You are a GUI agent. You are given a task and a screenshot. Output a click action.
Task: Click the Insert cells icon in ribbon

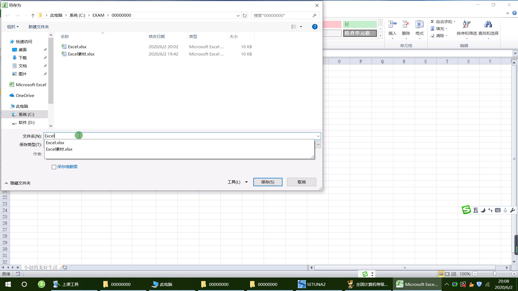point(392,25)
